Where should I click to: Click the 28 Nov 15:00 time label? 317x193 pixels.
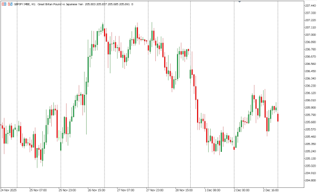(x=184, y=190)
